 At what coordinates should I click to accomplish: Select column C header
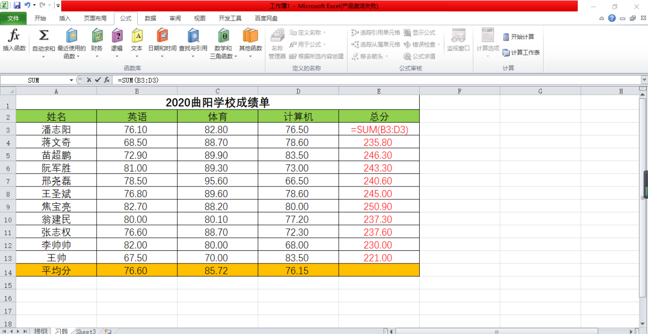(x=217, y=91)
